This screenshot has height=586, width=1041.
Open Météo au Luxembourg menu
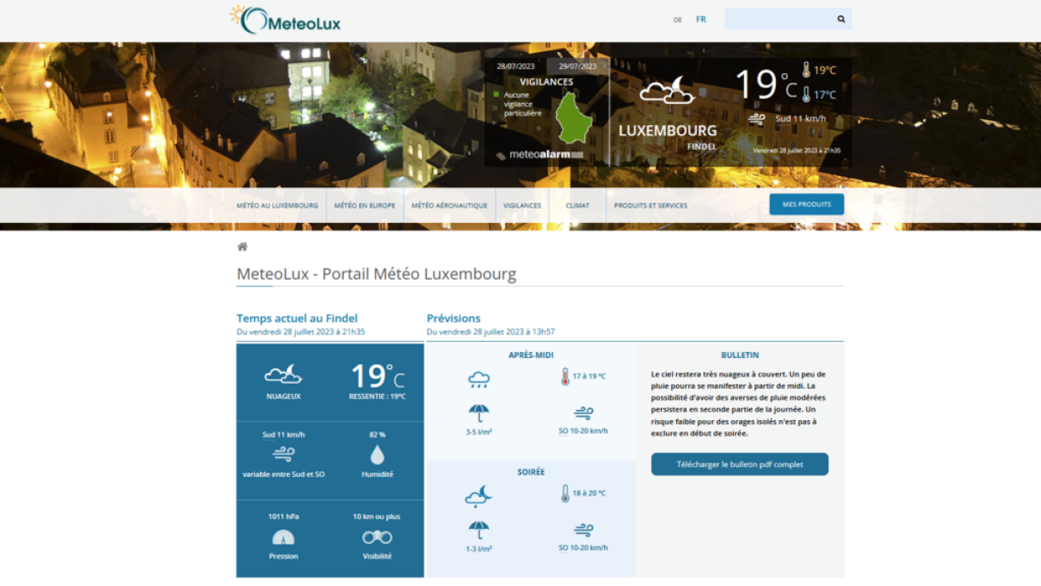click(x=277, y=205)
